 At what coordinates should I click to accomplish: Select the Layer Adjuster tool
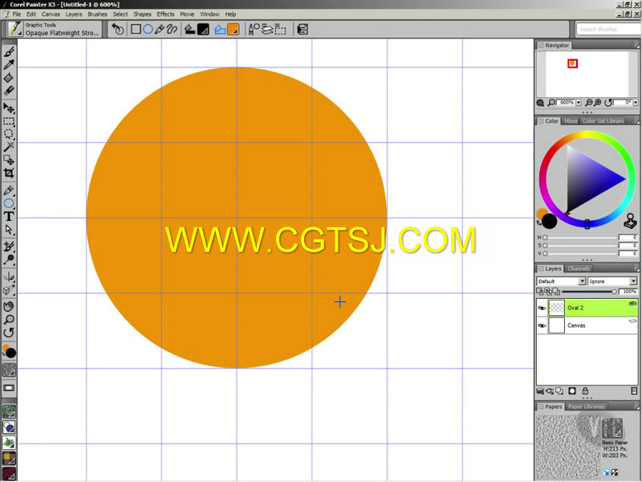(x=9, y=108)
